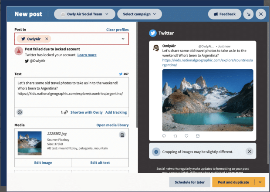The height and width of the screenshot is (192, 270).
Task: Click the red warning alert icon
Action: pos(19,51)
